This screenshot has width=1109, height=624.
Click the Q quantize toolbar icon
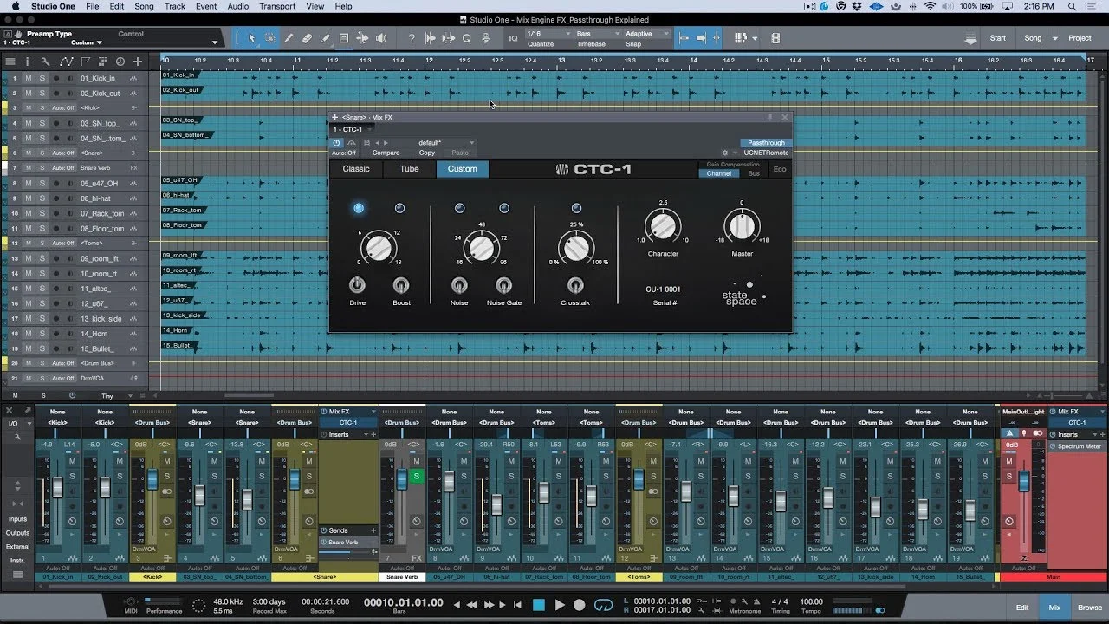tap(467, 38)
